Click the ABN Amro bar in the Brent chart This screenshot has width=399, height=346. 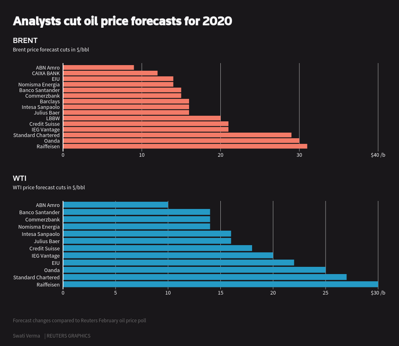coord(98,68)
